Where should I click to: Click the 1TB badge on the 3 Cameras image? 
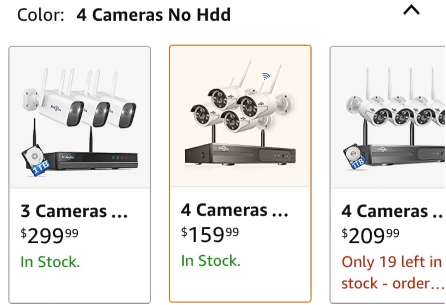tap(39, 167)
